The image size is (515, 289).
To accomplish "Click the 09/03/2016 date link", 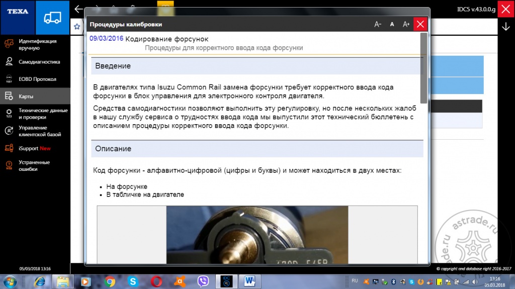I will tap(107, 38).
